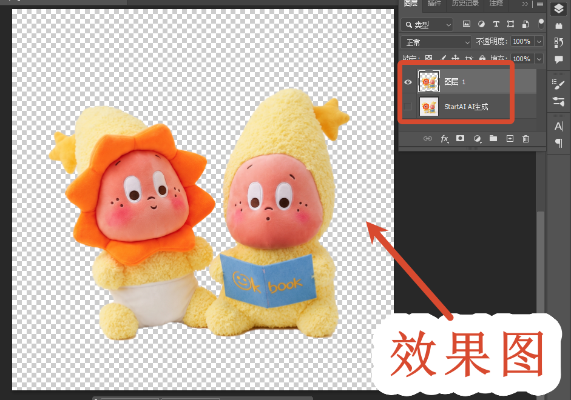Filter layers by type (T) icon
The width and height of the screenshot is (571, 400).
click(x=496, y=24)
